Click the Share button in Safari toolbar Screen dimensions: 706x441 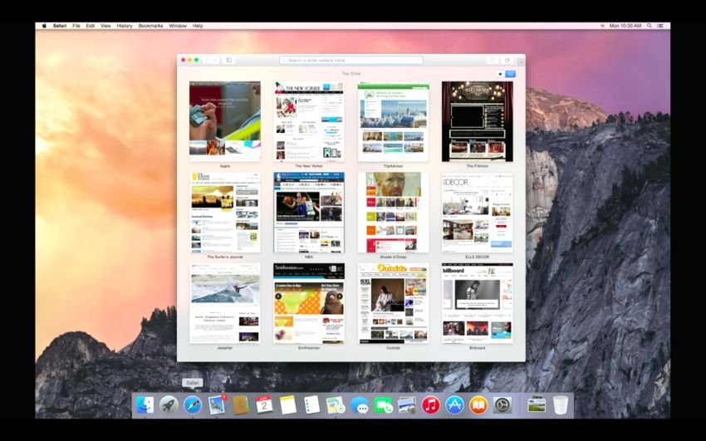pyautogui.click(x=493, y=60)
